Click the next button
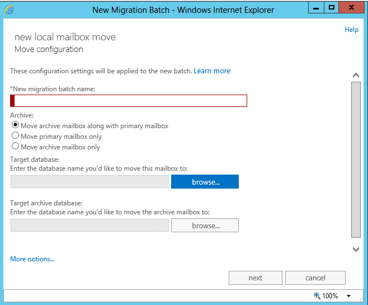368x305 pixels. [255, 278]
